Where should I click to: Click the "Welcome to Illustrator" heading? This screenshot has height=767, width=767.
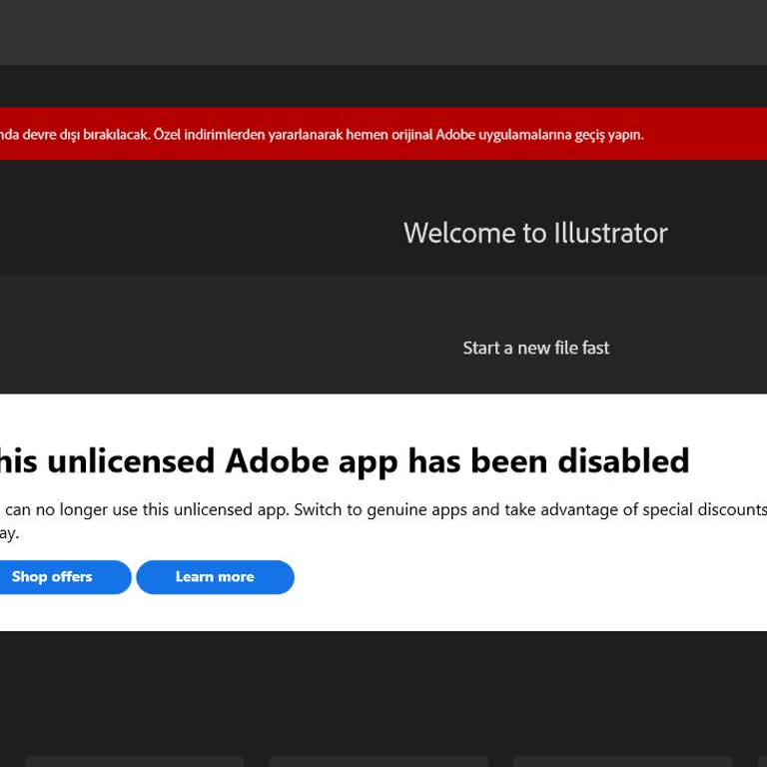[x=535, y=233]
